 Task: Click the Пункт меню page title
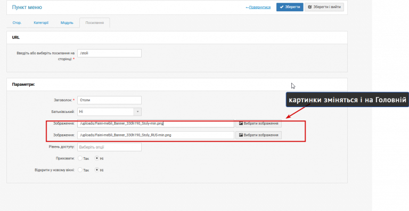point(27,7)
